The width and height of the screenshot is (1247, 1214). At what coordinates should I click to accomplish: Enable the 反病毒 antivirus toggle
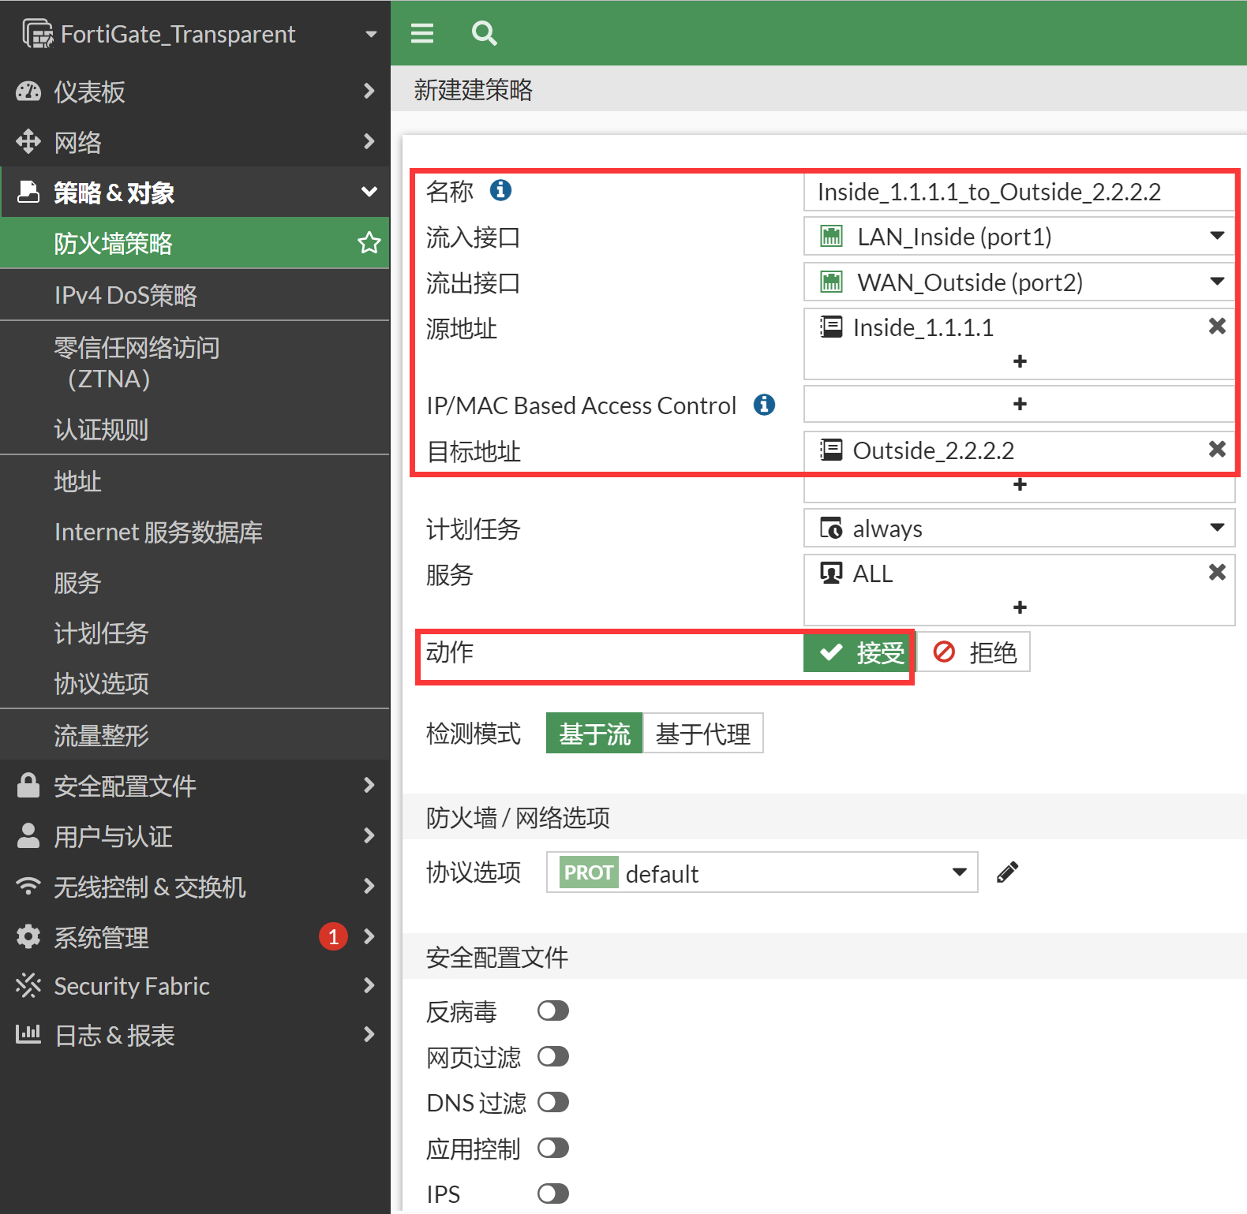pyautogui.click(x=552, y=1010)
